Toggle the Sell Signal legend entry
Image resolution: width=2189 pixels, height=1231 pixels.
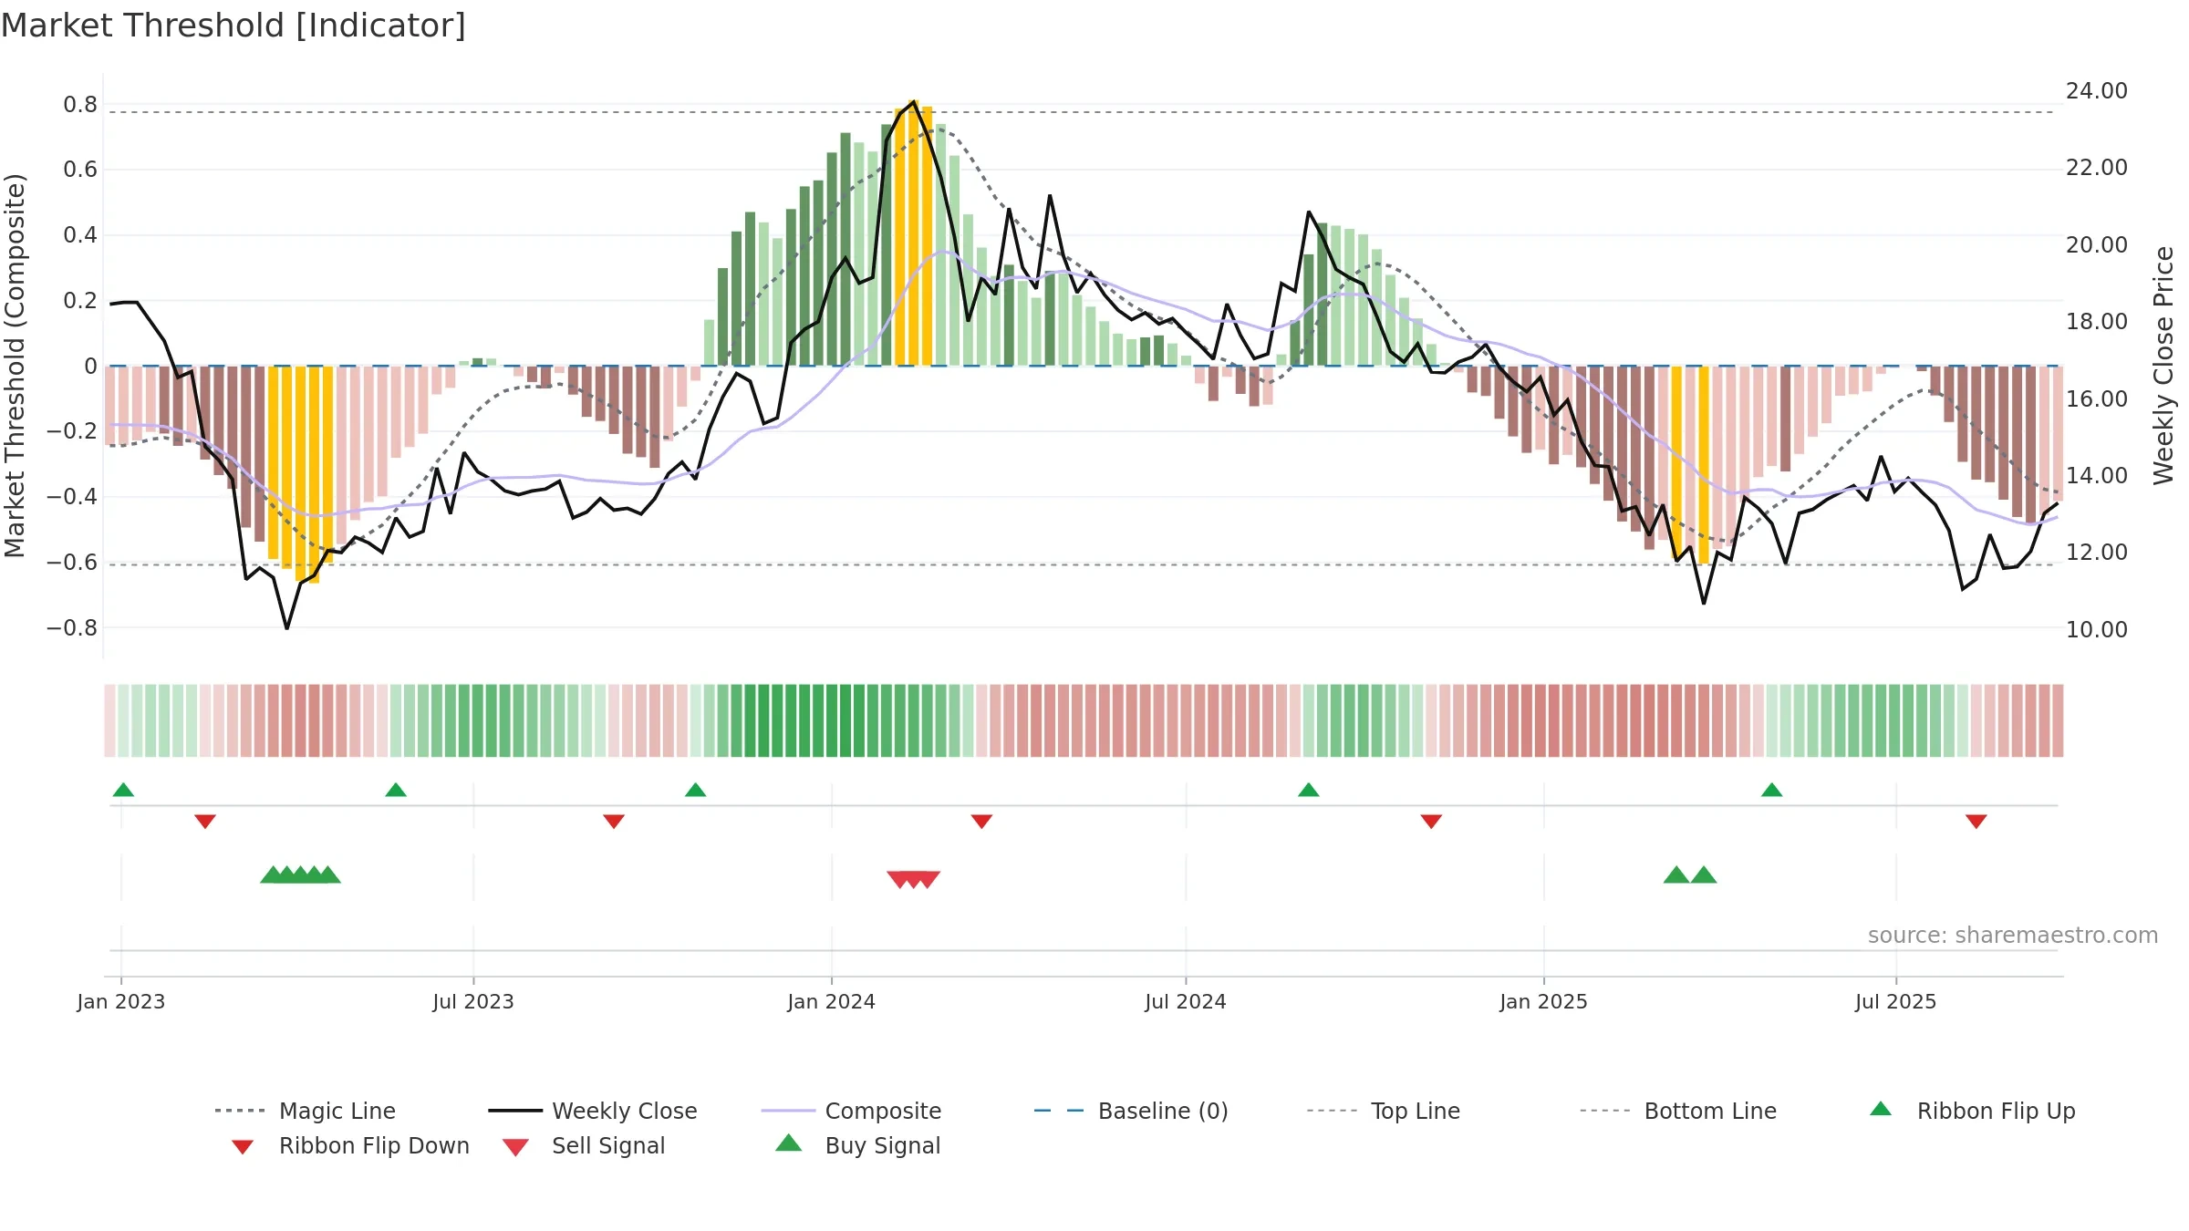[584, 1145]
